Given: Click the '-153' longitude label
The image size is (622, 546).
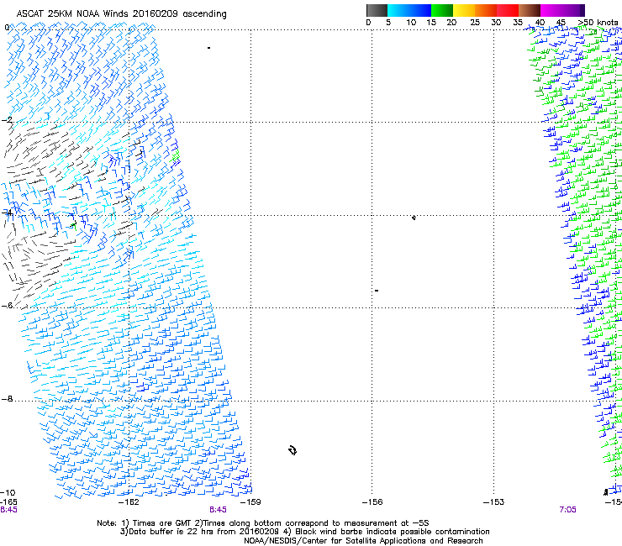Looking at the screenshot, I should 493,502.
